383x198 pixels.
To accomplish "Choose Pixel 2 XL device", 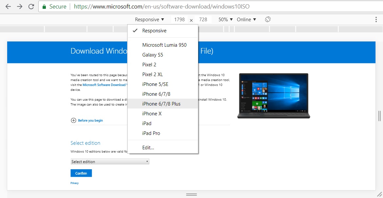I will pos(163,74).
